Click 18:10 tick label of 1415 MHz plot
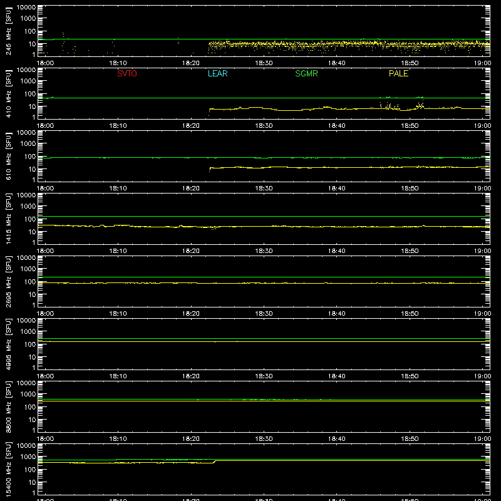This screenshot has height=501, width=501. point(118,251)
